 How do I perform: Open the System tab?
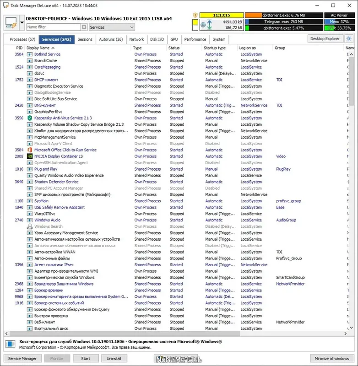(219, 39)
